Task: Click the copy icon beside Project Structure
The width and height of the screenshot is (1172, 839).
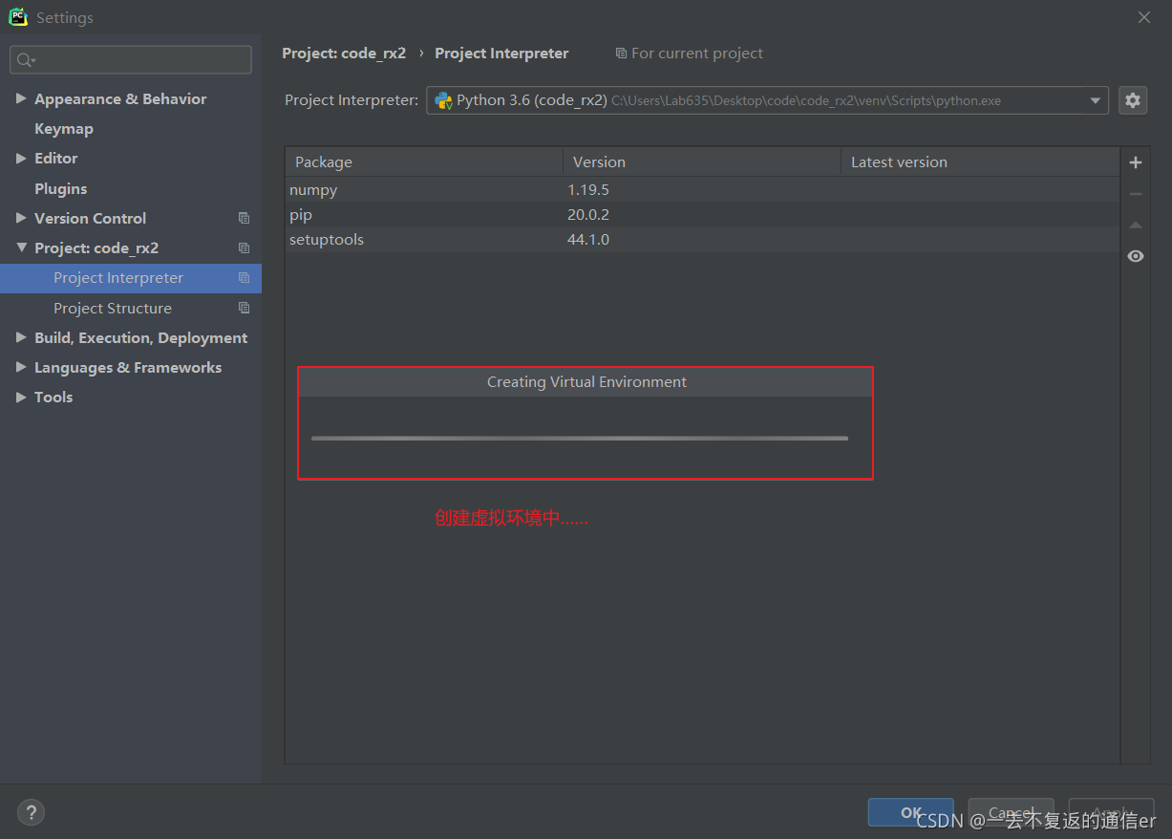Action: pyautogui.click(x=244, y=308)
